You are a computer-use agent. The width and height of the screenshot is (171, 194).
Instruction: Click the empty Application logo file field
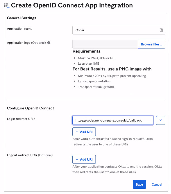click(105, 44)
